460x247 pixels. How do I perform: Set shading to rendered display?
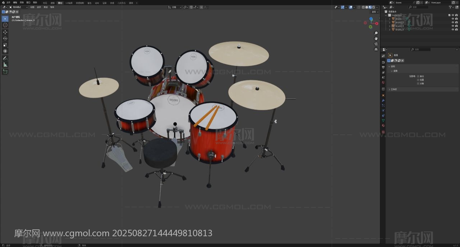click(x=374, y=7)
